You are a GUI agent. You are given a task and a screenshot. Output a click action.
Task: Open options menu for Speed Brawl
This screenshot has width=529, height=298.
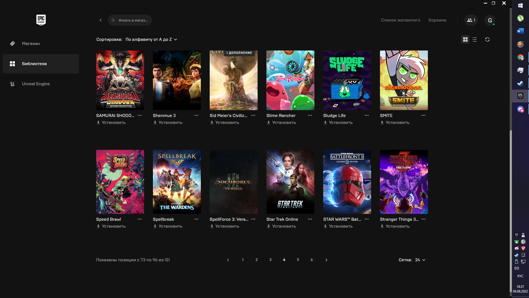140,219
